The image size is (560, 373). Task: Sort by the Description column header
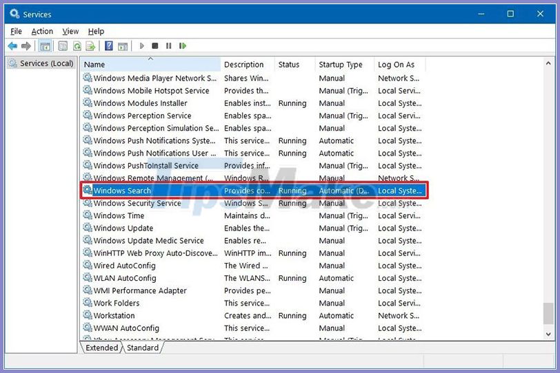tap(248, 65)
